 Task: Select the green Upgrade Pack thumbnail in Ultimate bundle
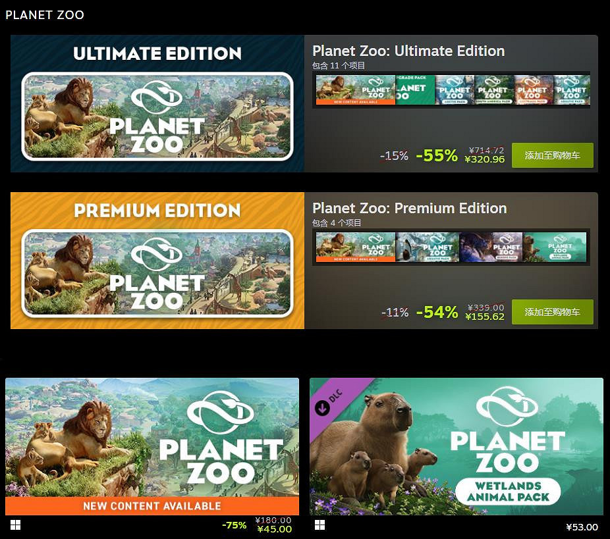click(415, 90)
